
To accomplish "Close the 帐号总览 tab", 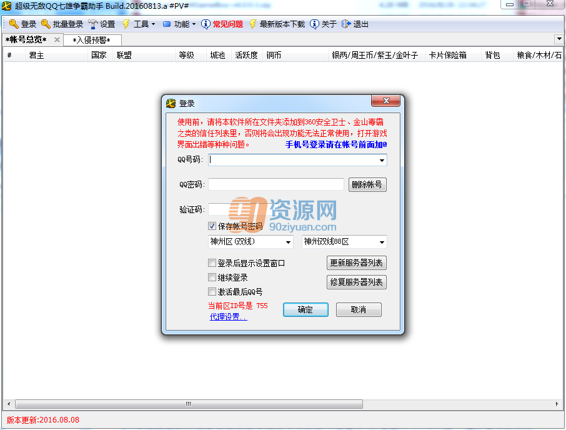I will point(57,40).
